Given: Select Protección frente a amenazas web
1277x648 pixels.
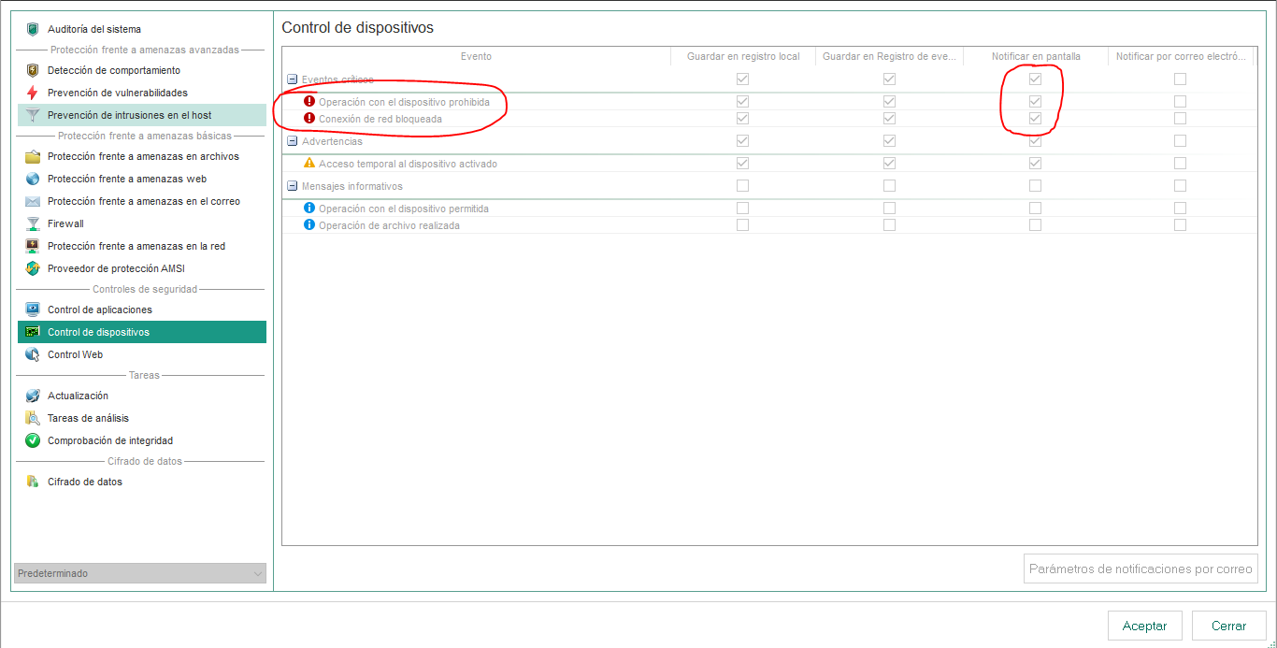Looking at the screenshot, I should [142, 179].
